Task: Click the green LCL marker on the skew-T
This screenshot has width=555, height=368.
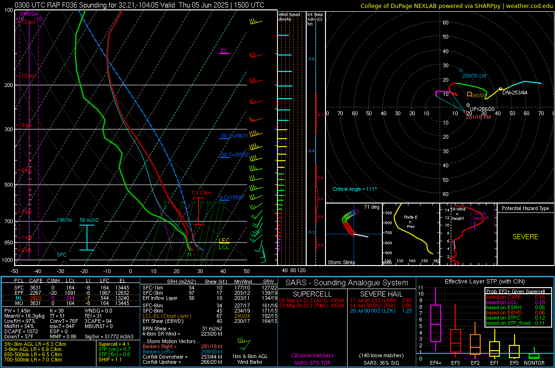Action: pyautogui.click(x=224, y=247)
